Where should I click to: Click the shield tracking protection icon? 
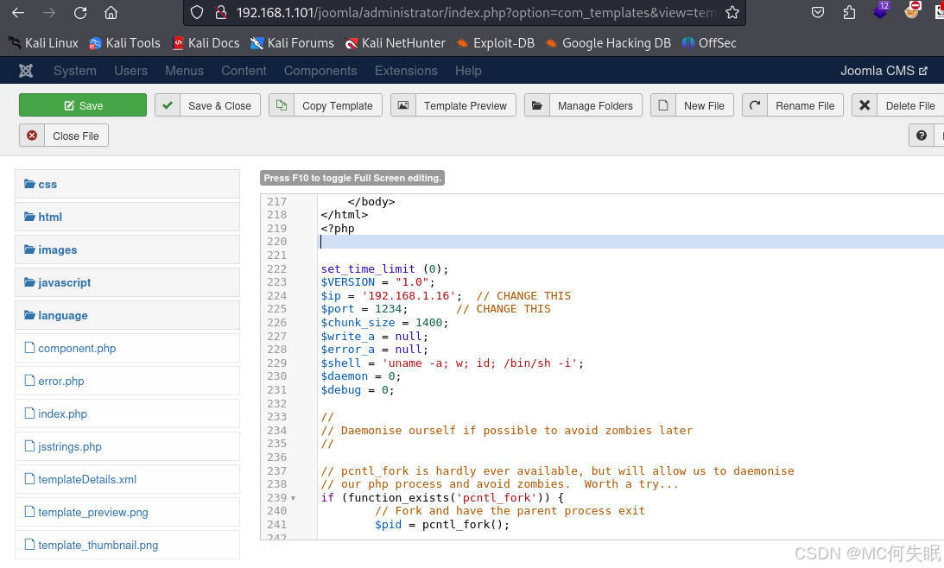(197, 12)
